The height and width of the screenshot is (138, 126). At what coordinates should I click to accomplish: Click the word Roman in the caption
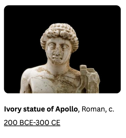pos(93,109)
